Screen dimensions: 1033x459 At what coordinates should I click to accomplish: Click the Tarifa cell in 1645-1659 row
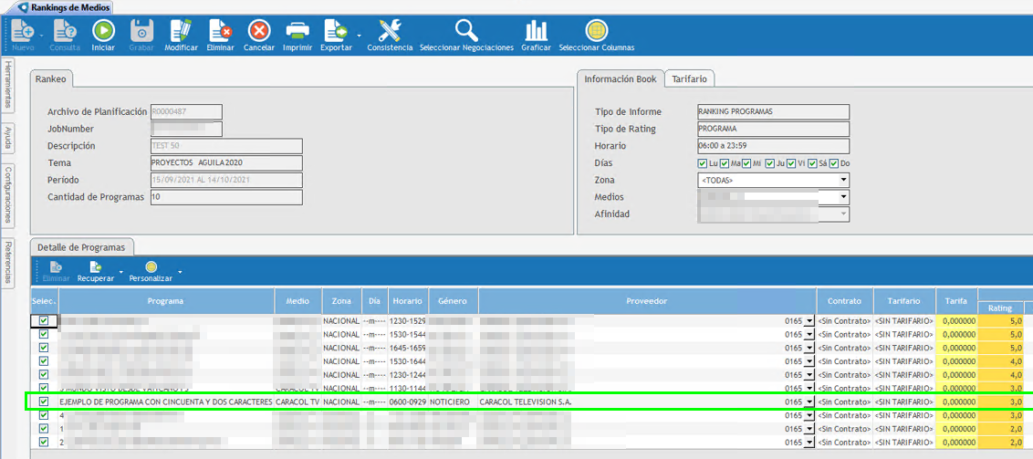point(956,348)
